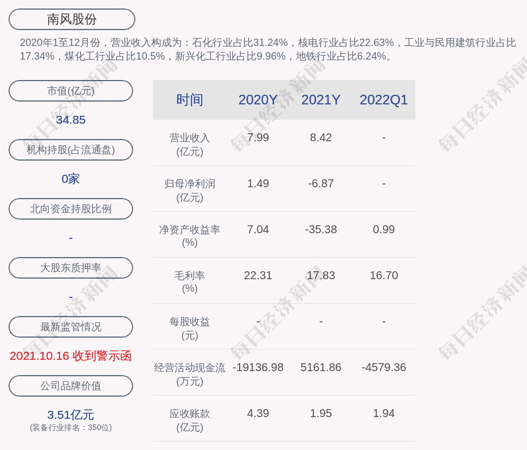Click the 净资产收益率(%) row label

coord(190,236)
